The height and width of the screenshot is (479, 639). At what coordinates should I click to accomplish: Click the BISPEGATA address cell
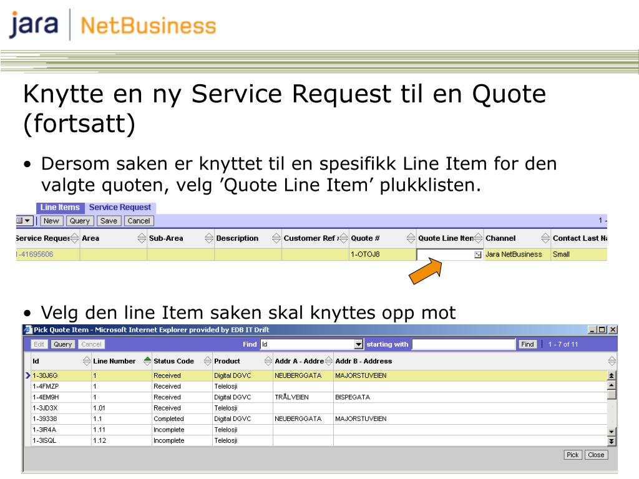point(471,397)
